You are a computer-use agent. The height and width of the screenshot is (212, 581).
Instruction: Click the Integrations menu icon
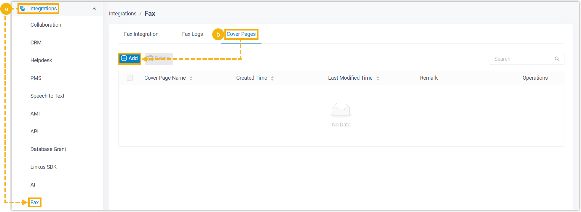pos(23,9)
